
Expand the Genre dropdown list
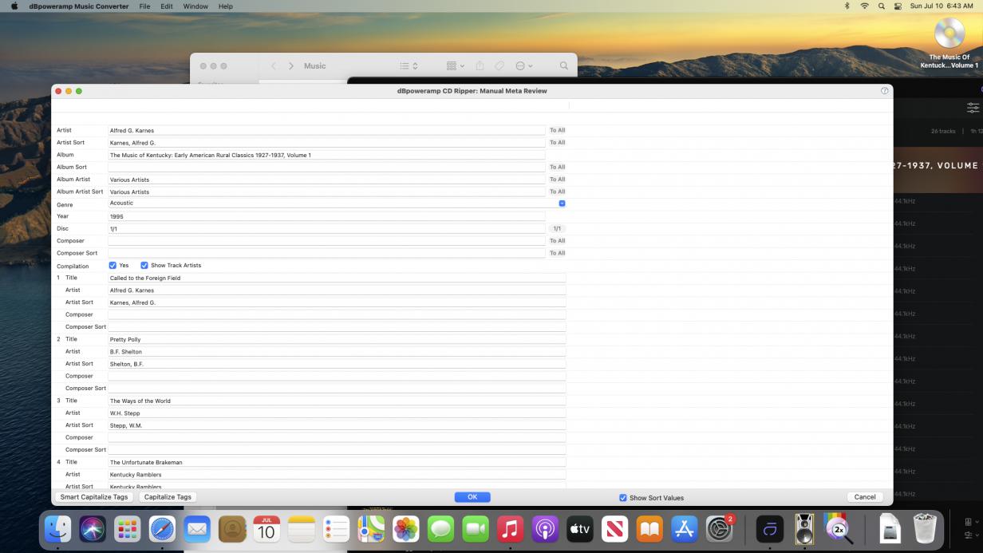pyautogui.click(x=562, y=203)
